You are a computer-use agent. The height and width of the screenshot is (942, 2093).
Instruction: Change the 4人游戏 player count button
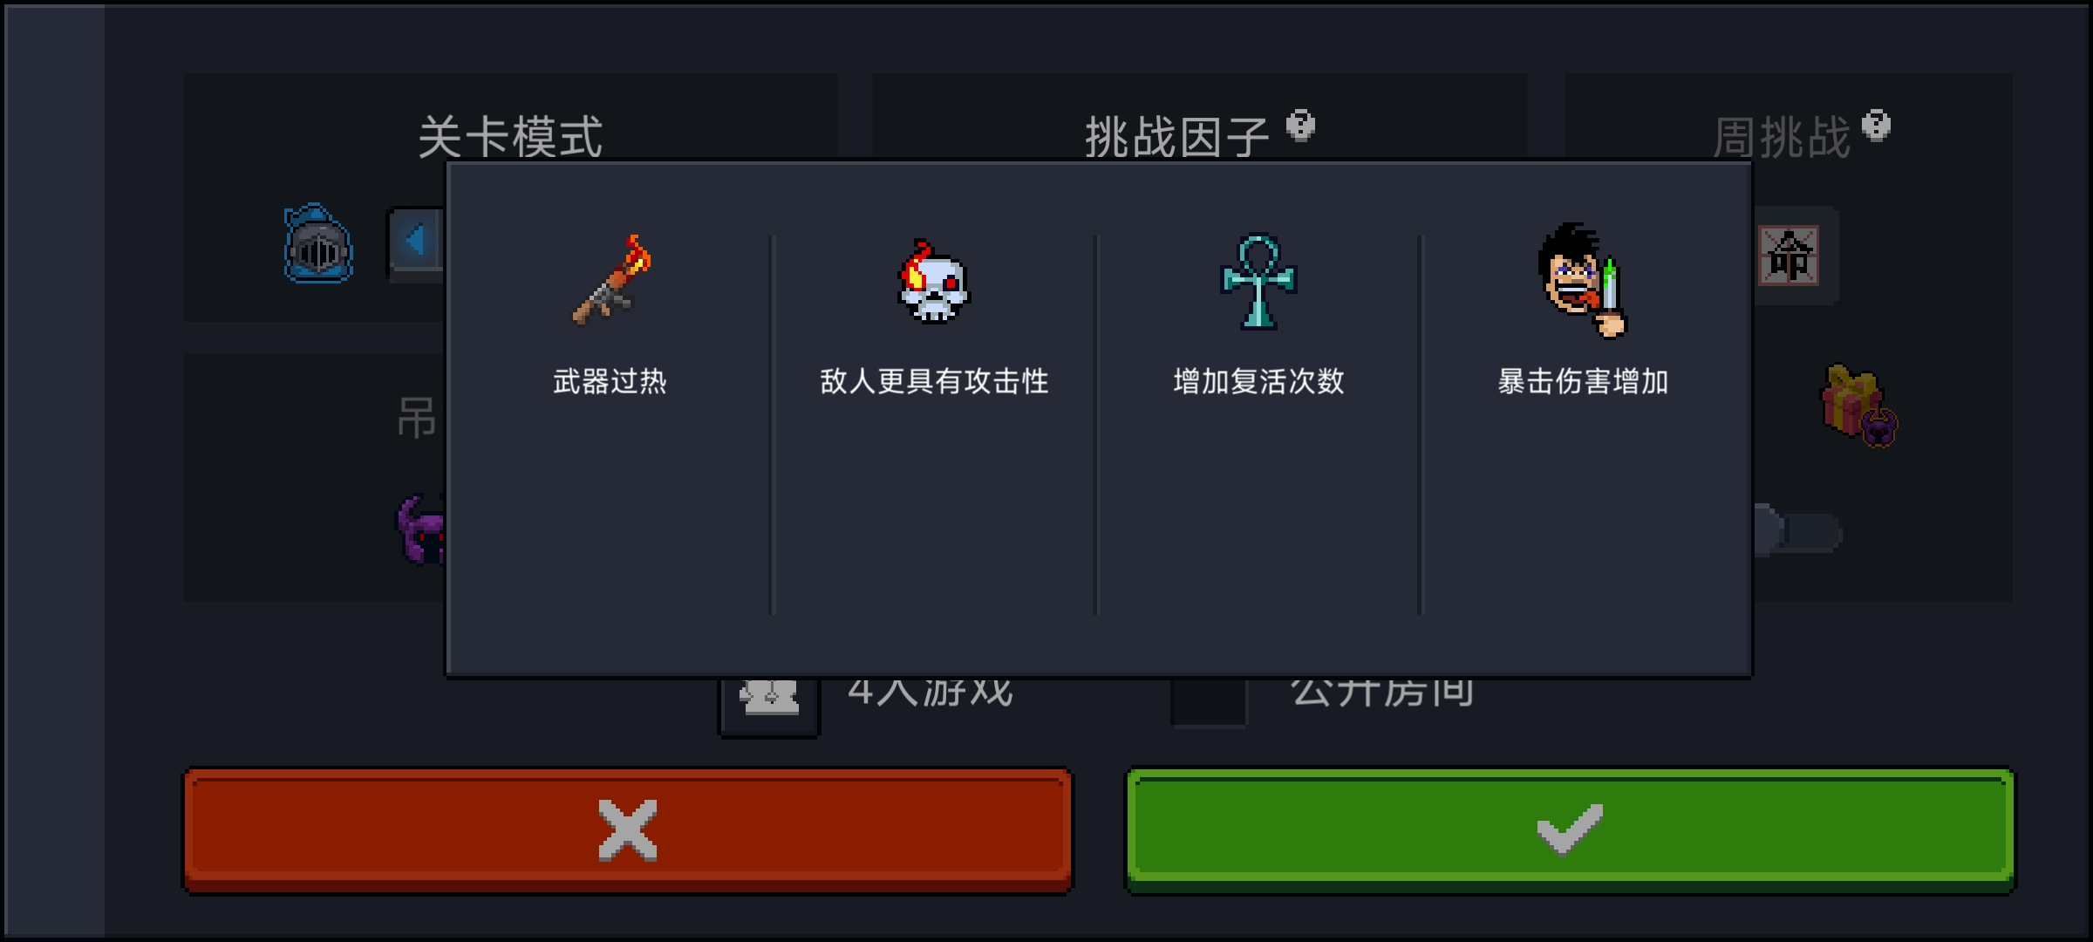click(x=769, y=704)
